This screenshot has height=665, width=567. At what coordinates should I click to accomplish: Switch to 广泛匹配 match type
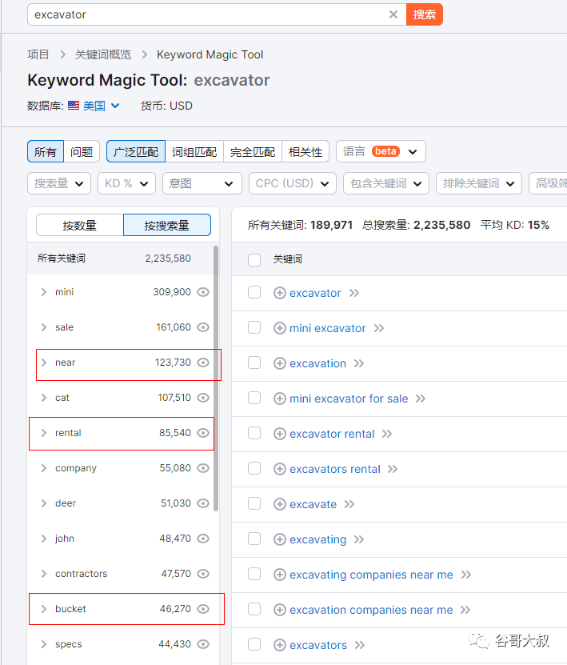136,151
